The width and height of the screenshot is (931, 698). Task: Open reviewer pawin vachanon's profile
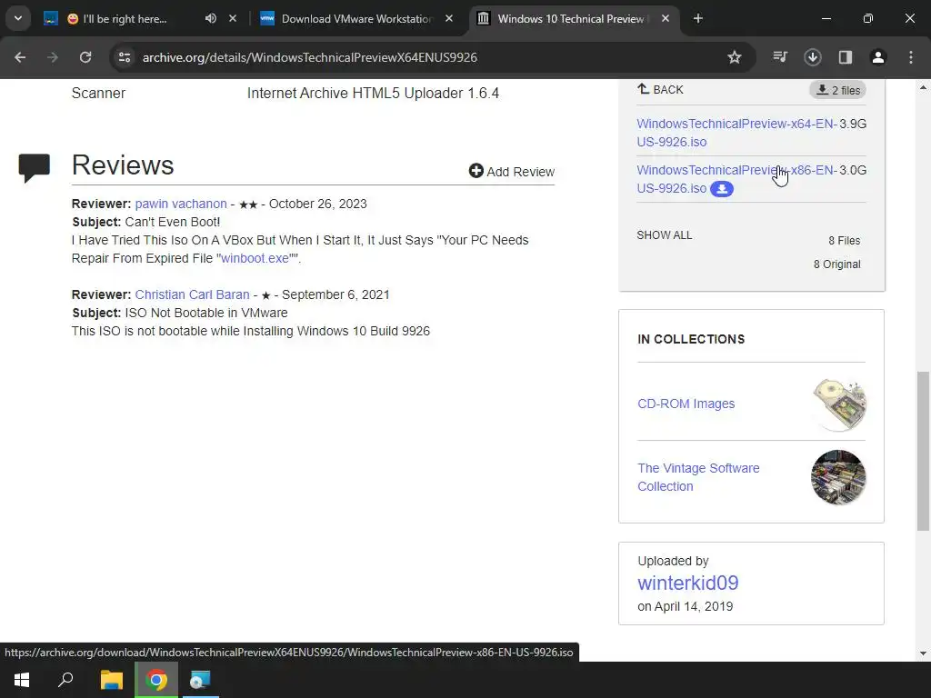click(x=181, y=204)
